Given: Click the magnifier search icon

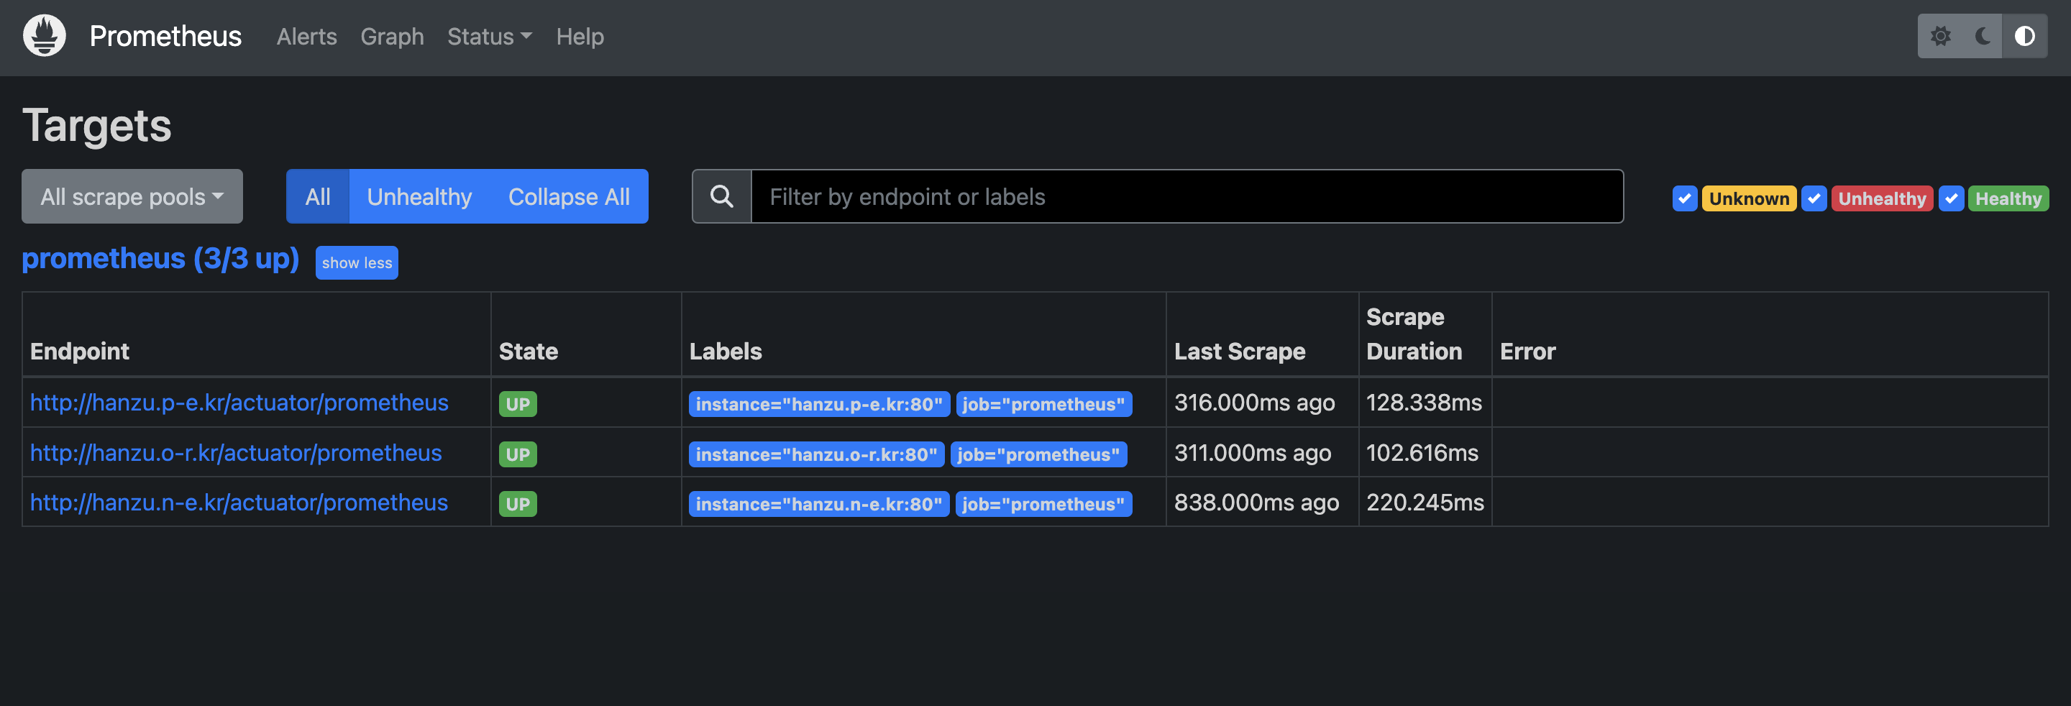Looking at the screenshot, I should click(x=722, y=196).
